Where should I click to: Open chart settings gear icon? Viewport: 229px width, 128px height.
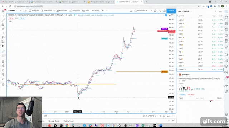click(155, 11)
